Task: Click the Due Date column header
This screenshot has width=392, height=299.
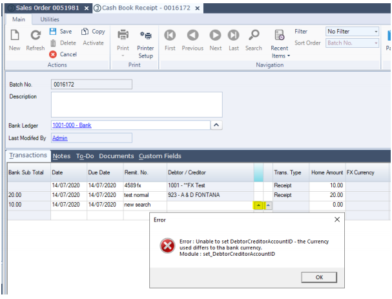Action: click(105, 172)
